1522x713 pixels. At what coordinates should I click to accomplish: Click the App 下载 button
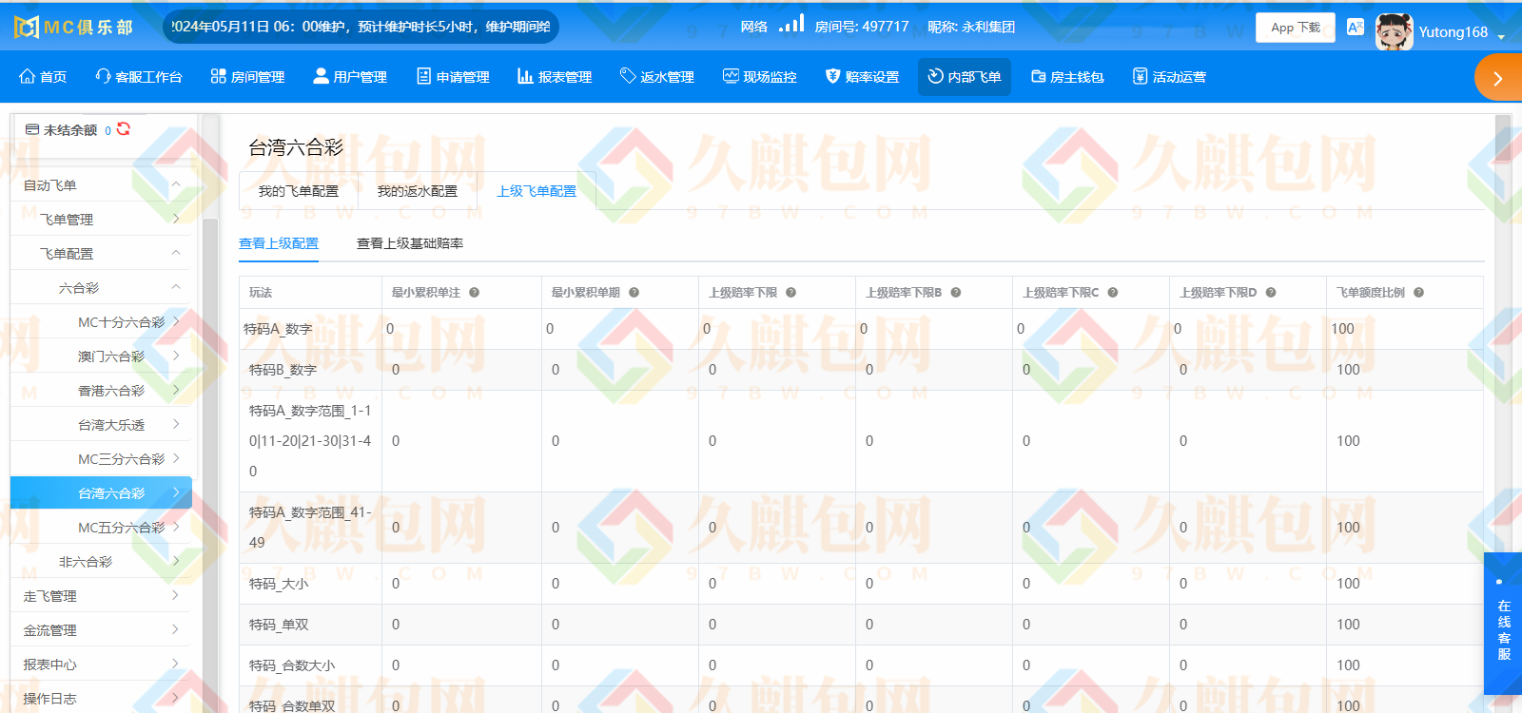1296,28
